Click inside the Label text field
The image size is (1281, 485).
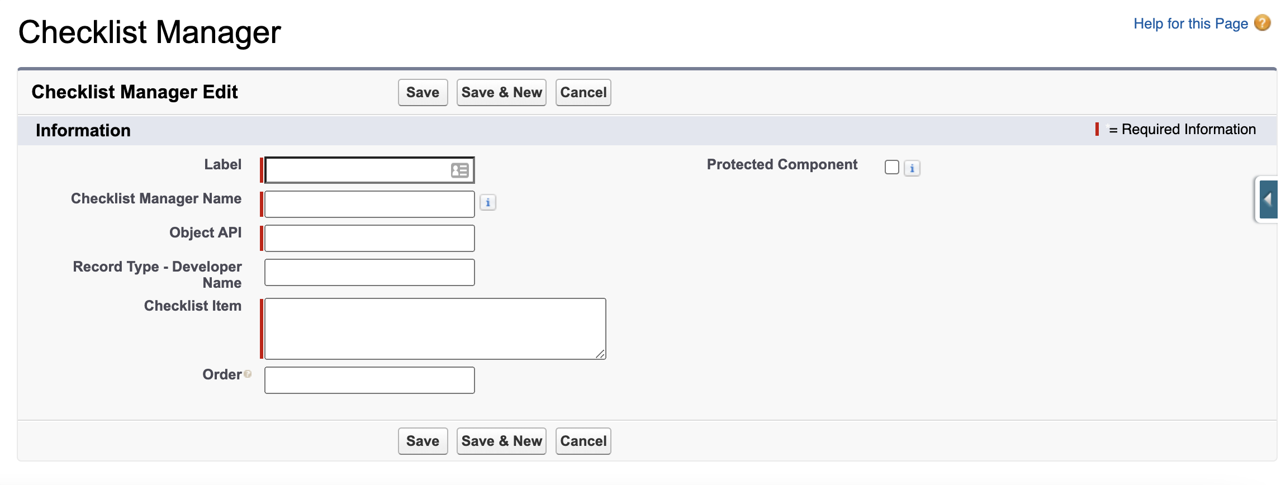click(358, 170)
